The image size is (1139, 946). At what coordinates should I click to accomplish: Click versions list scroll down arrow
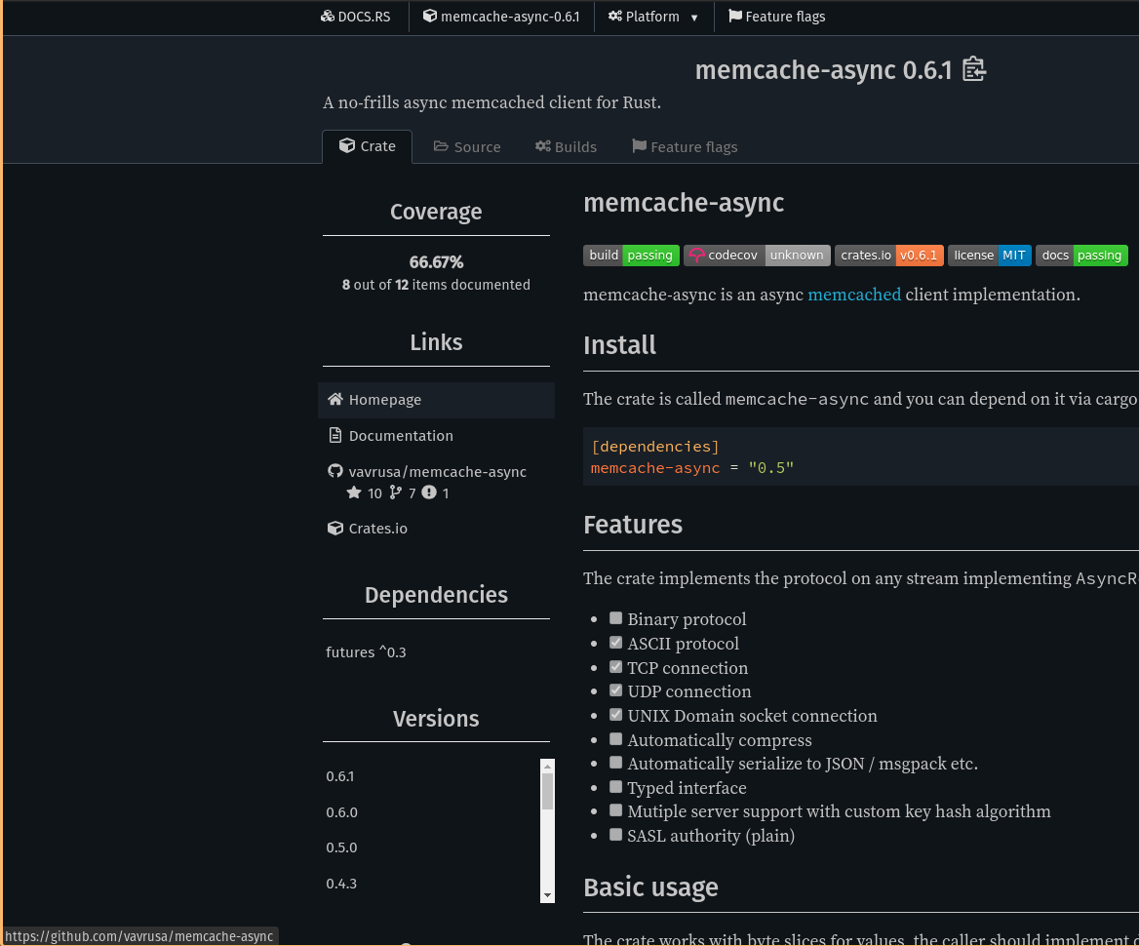point(548,896)
